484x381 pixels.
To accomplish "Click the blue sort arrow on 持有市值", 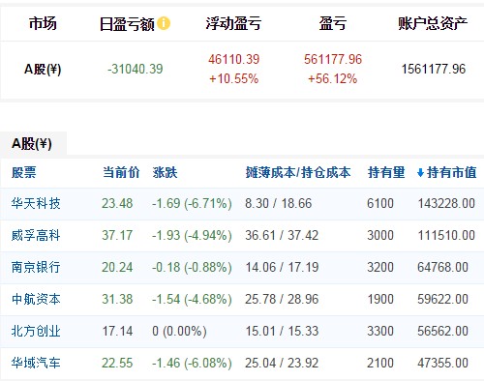I will [x=420, y=173].
